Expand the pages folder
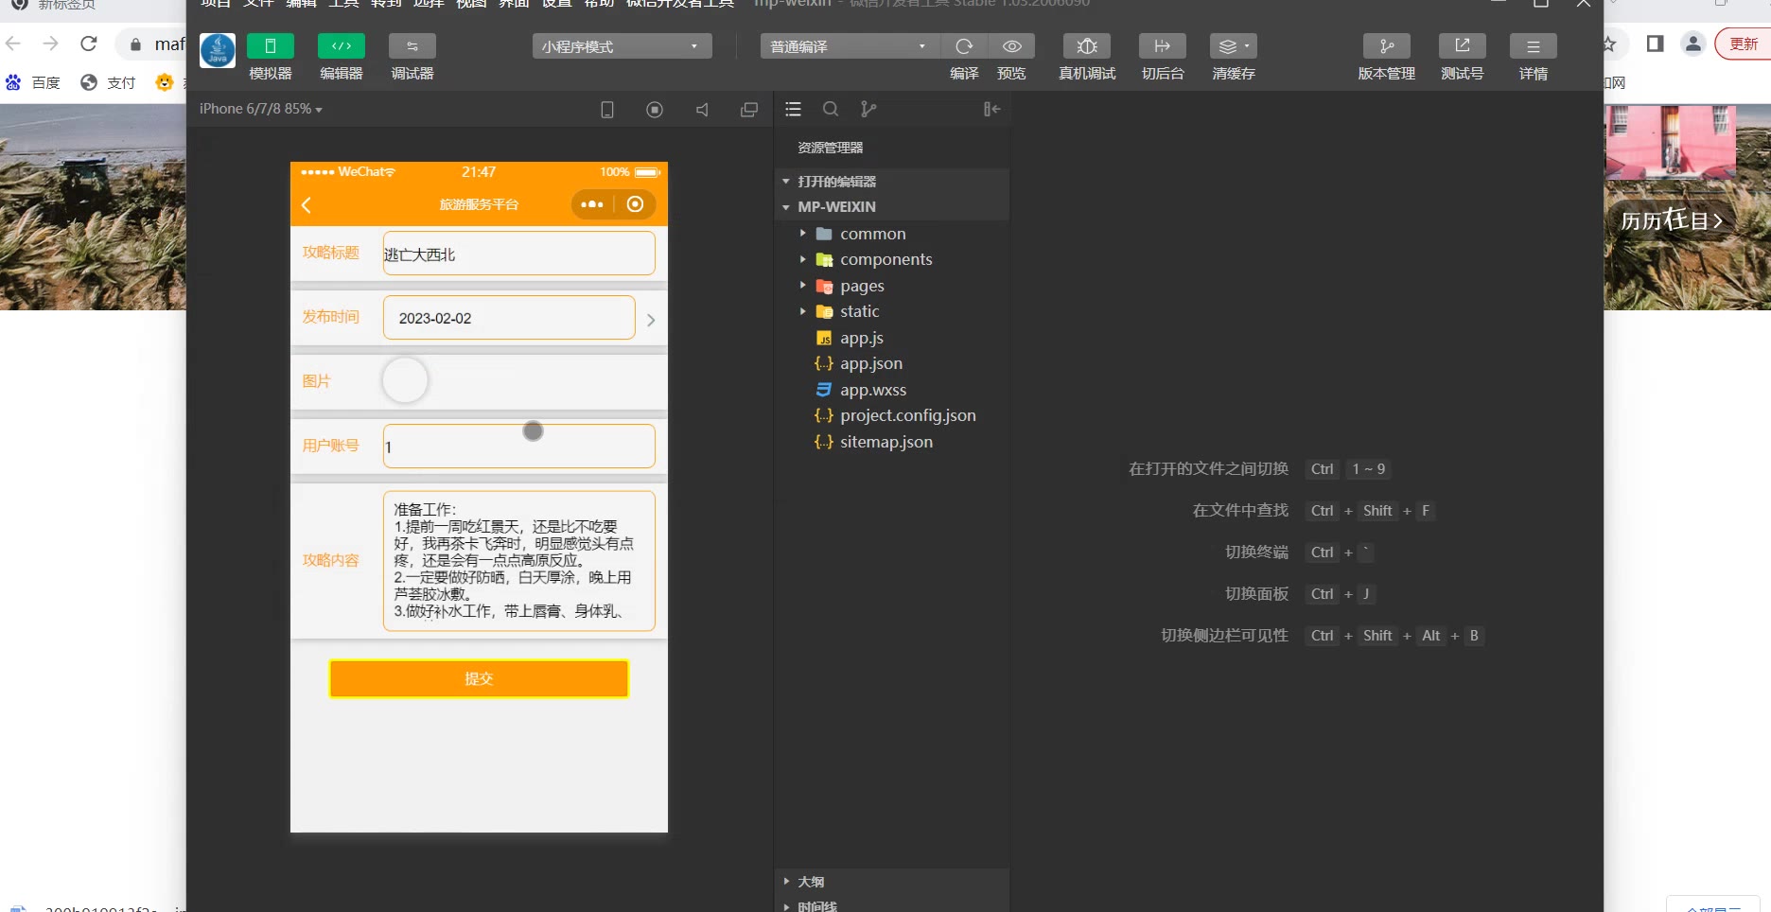This screenshot has height=912, width=1771. (x=862, y=286)
